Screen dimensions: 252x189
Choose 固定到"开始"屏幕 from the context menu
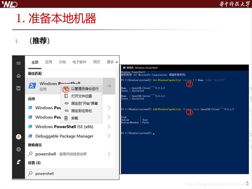click(x=81, y=103)
